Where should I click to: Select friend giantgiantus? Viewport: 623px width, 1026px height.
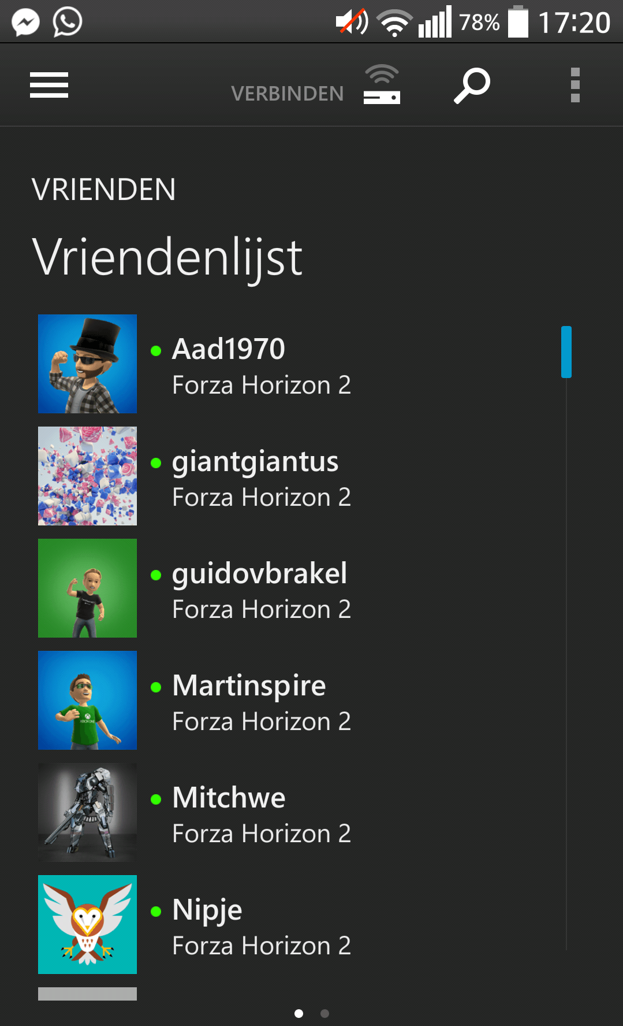point(255,461)
